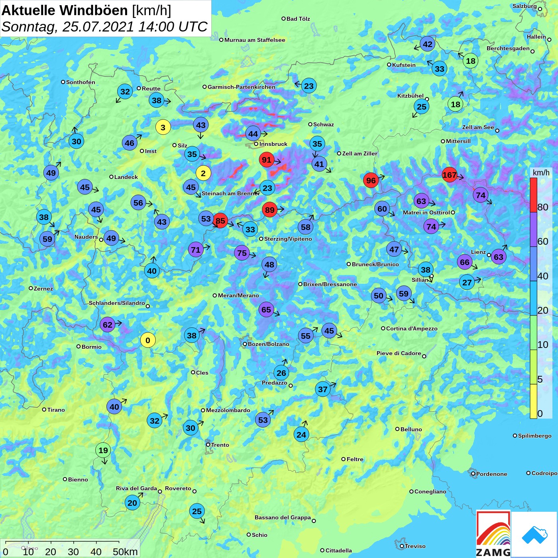
Task: Click the 'Bozen/Bolzano' city label
Action: 269,344
